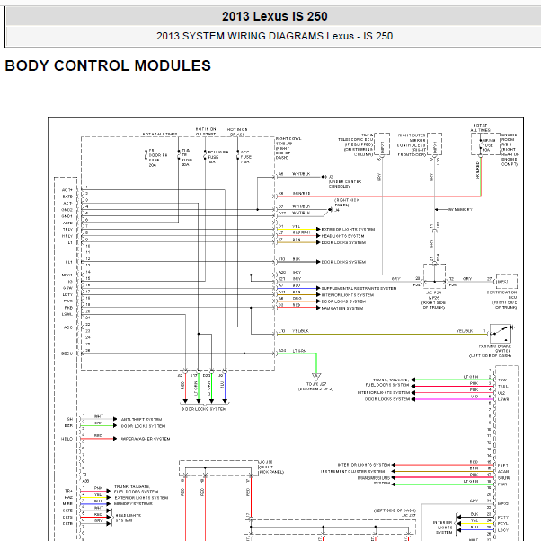The height and width of the screenshot is (541, 541).
Task: Click the "TRANSMISSIONS SYSTEM" label
Action: click(x=373, y=481)
